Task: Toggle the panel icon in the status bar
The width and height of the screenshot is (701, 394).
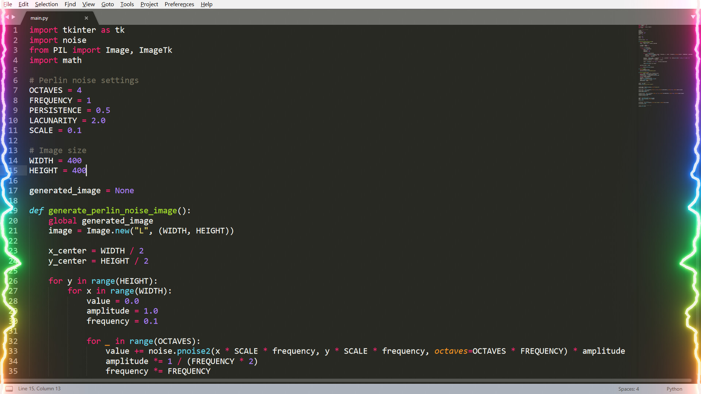Action: [9, 389]
